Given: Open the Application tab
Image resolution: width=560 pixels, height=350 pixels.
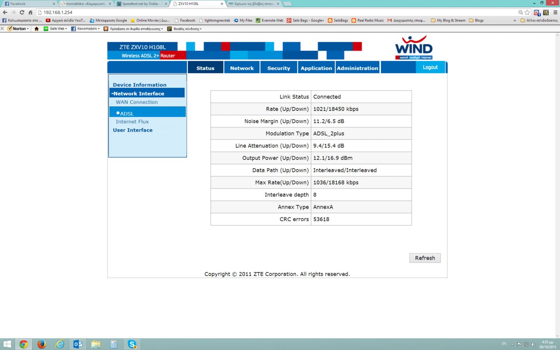Looking at the screenshot, I should click(x=316, y=68).
